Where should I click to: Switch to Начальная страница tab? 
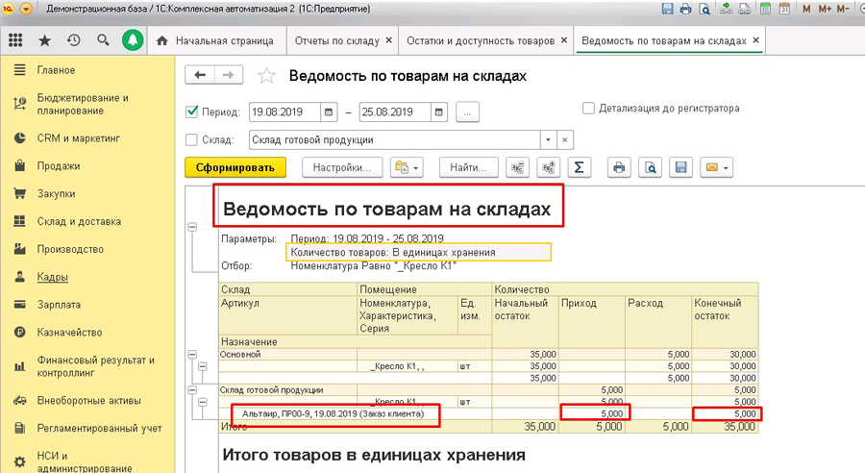(x=216, y=40)
